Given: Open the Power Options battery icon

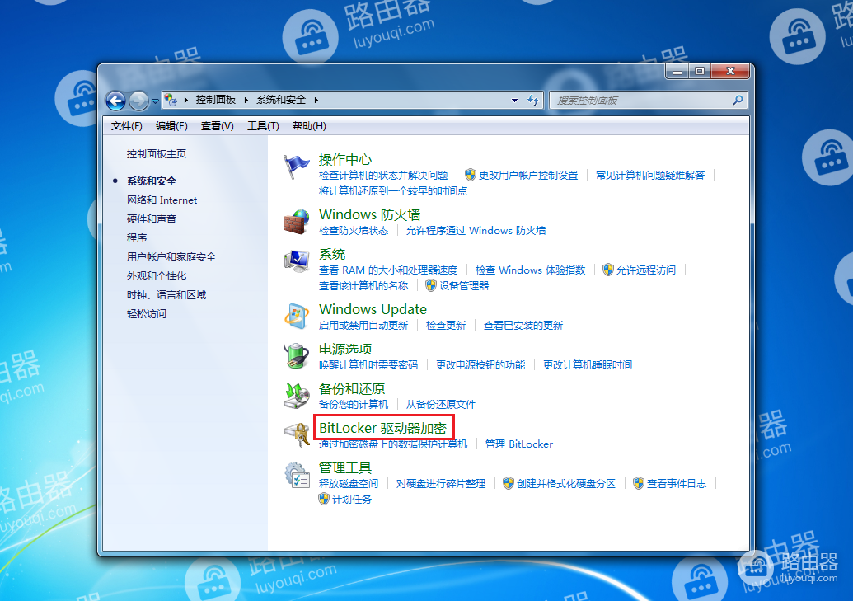Looking at the screenshot, I should (296, 355).
